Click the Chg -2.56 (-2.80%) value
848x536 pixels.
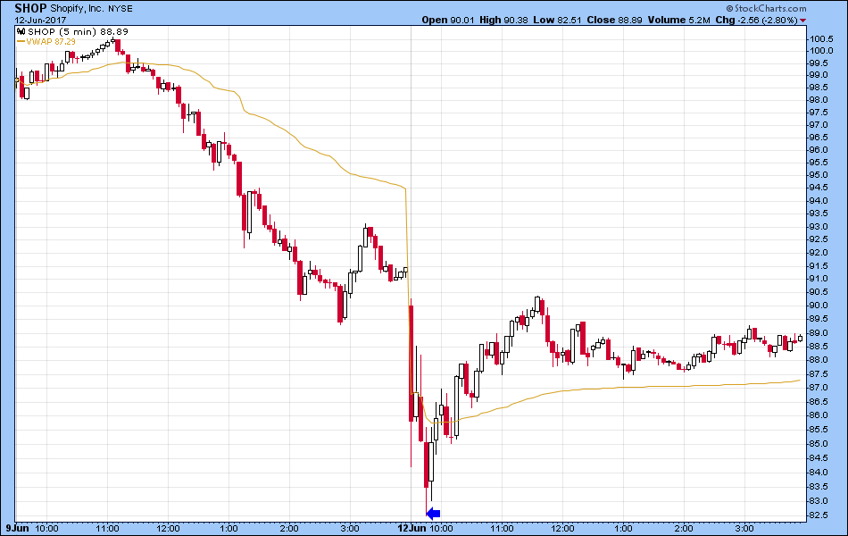[757, 20]
